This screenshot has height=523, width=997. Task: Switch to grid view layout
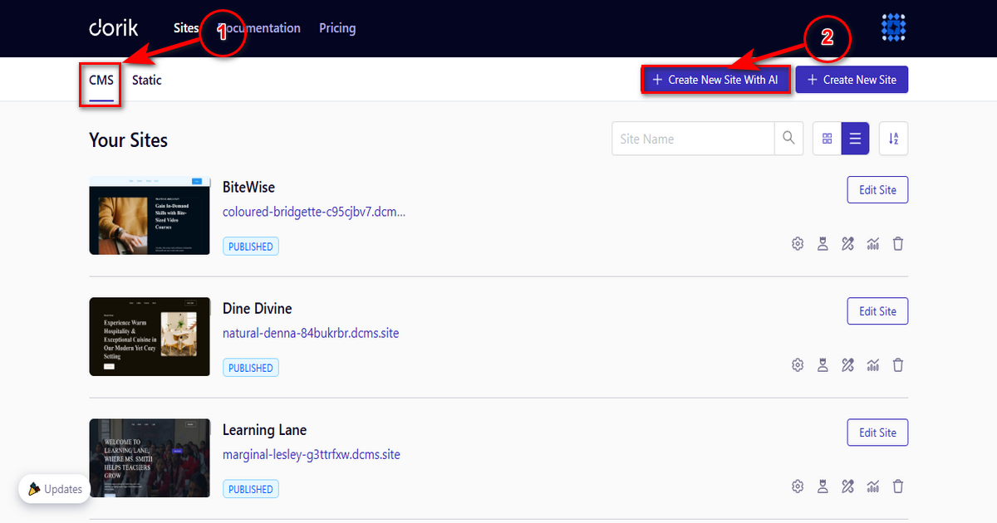pos(827,139)
